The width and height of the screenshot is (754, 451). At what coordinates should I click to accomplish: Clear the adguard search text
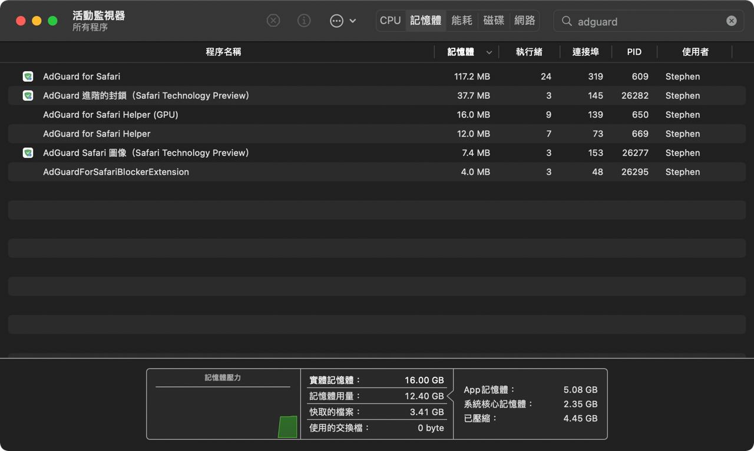tap(732, 21)
